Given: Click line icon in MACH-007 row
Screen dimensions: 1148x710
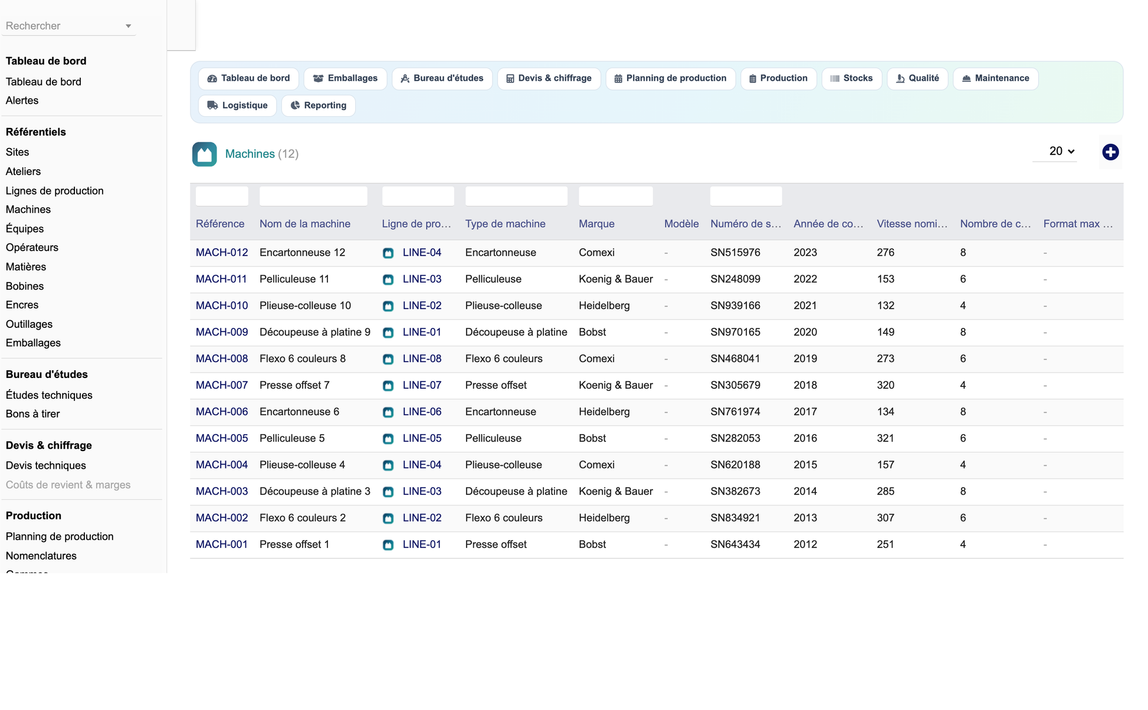Looking at the screenshot, I should click(388, 386).
